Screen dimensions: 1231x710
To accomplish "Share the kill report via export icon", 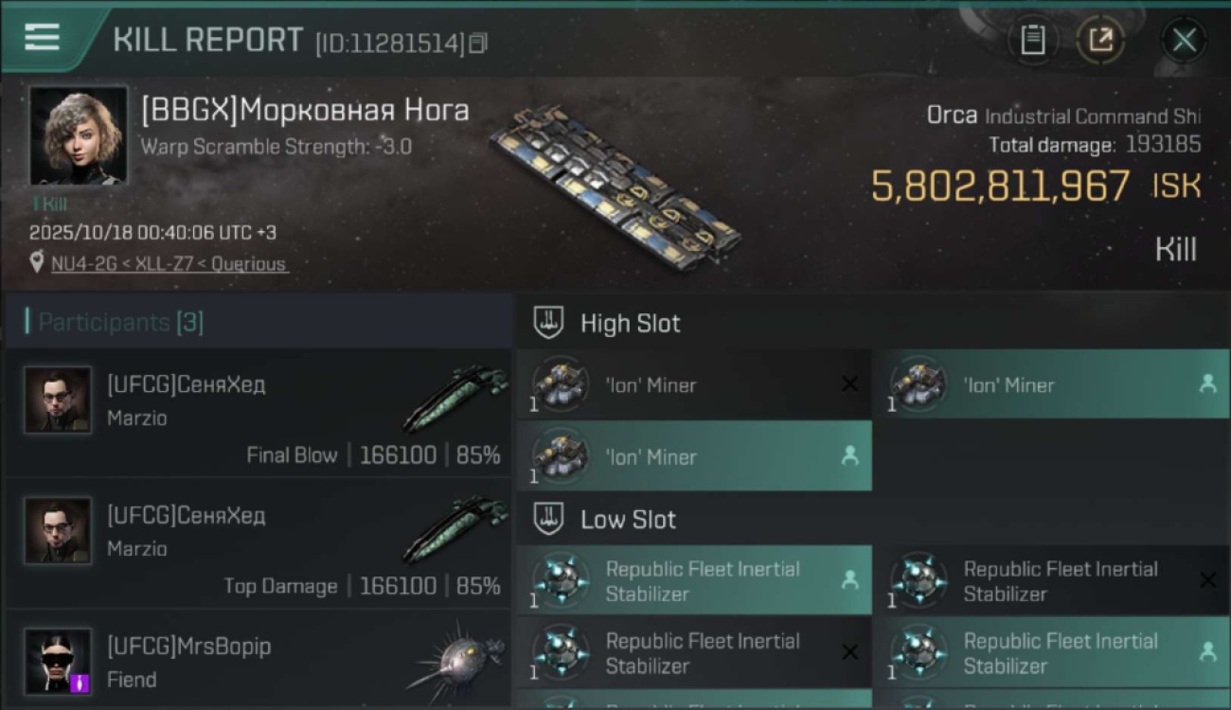I will click(1100, 40).
